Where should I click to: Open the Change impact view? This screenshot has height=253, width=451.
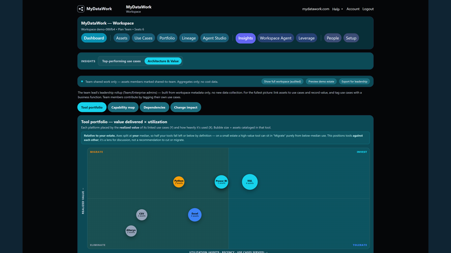click(186, 107)
